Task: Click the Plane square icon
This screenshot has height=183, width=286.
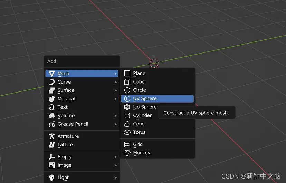Action: pos(127,74)
